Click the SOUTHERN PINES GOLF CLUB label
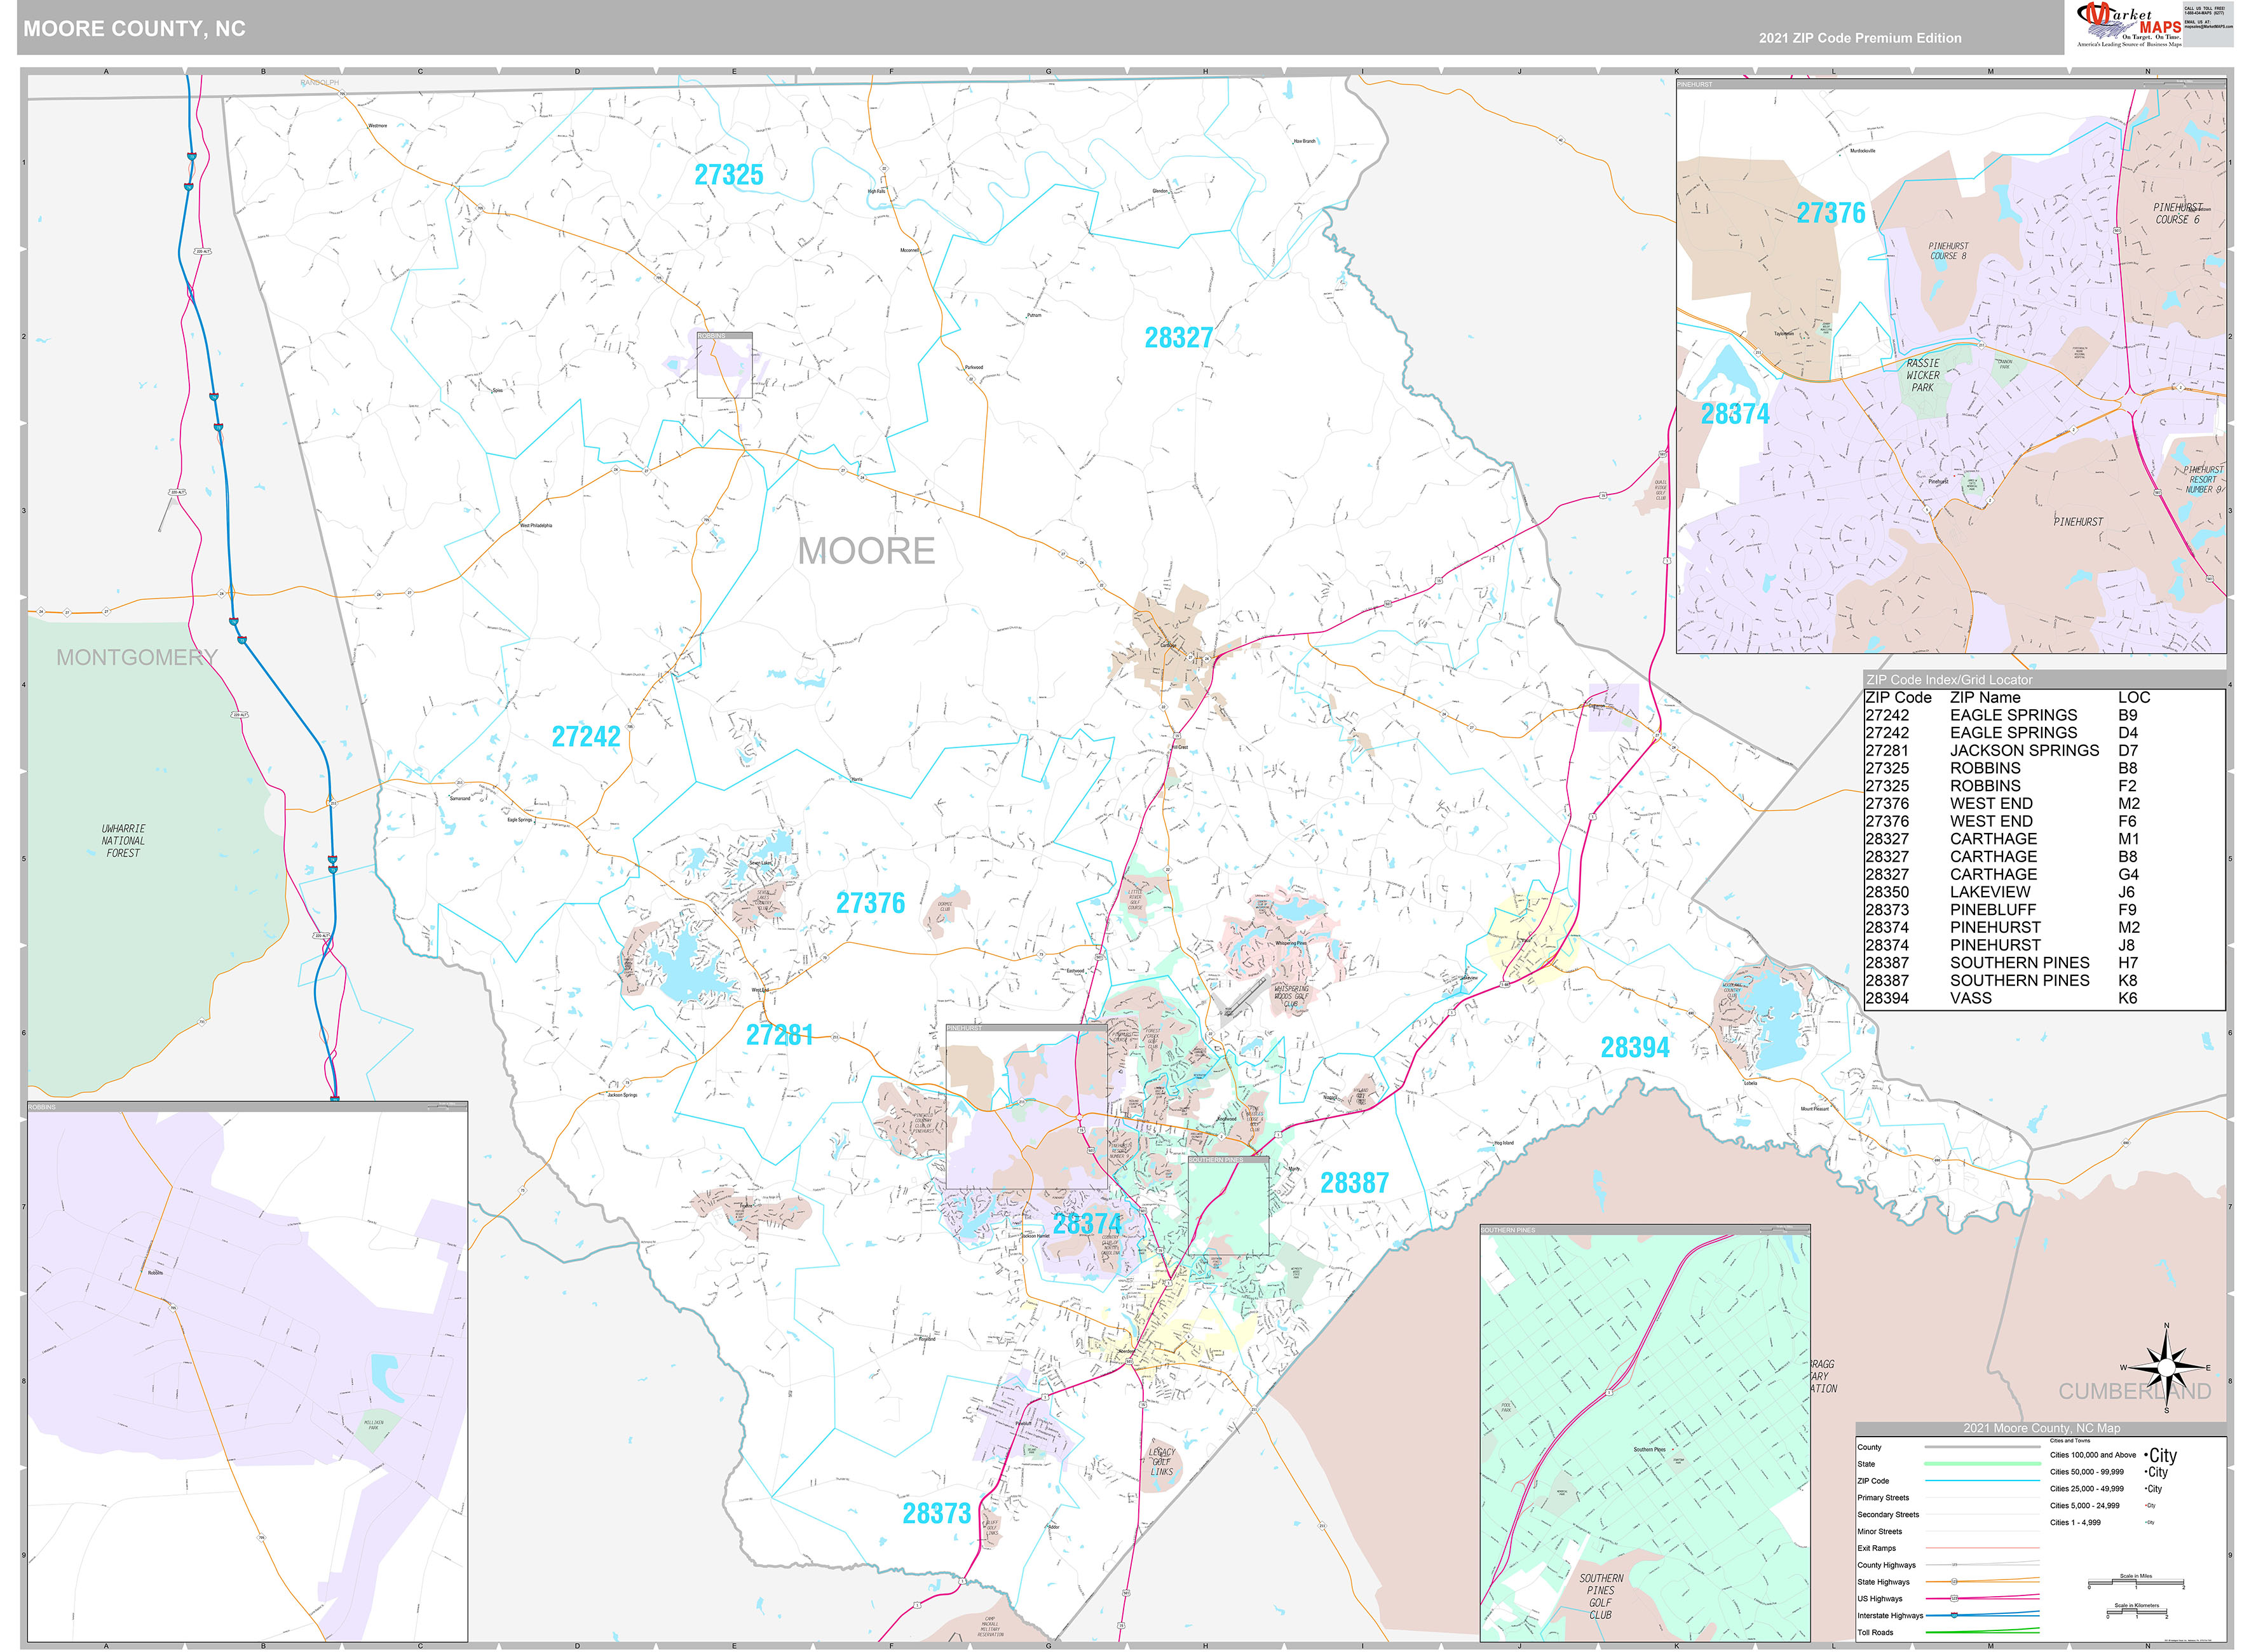 click(x=1601, y=1597)
